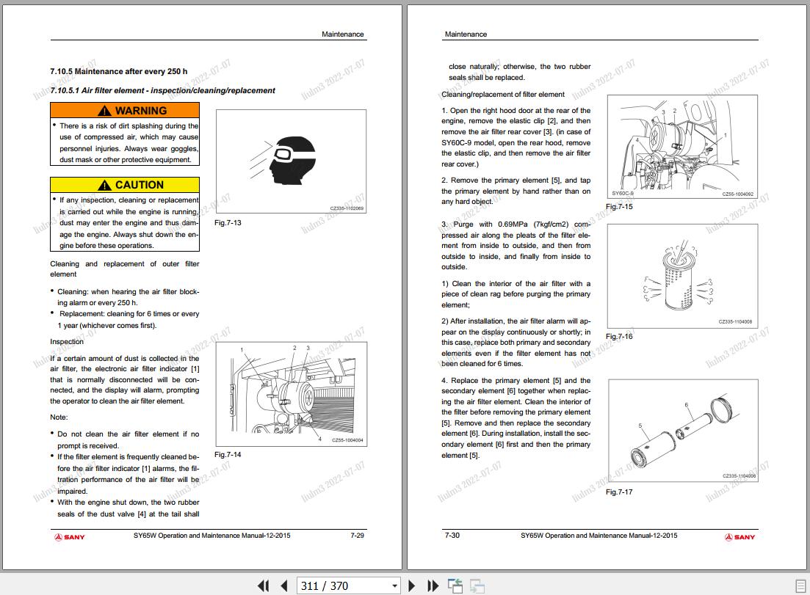
Task: Click the previous view icon
Action: pyautogui.click(x=455, y=585)
